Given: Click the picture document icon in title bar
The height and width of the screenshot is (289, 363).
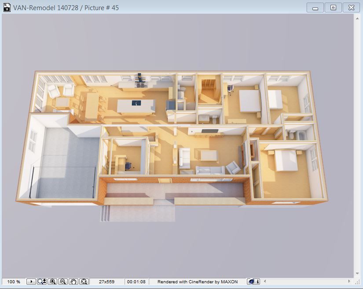Looking at the screenshot, I should [x=6, y=7].
